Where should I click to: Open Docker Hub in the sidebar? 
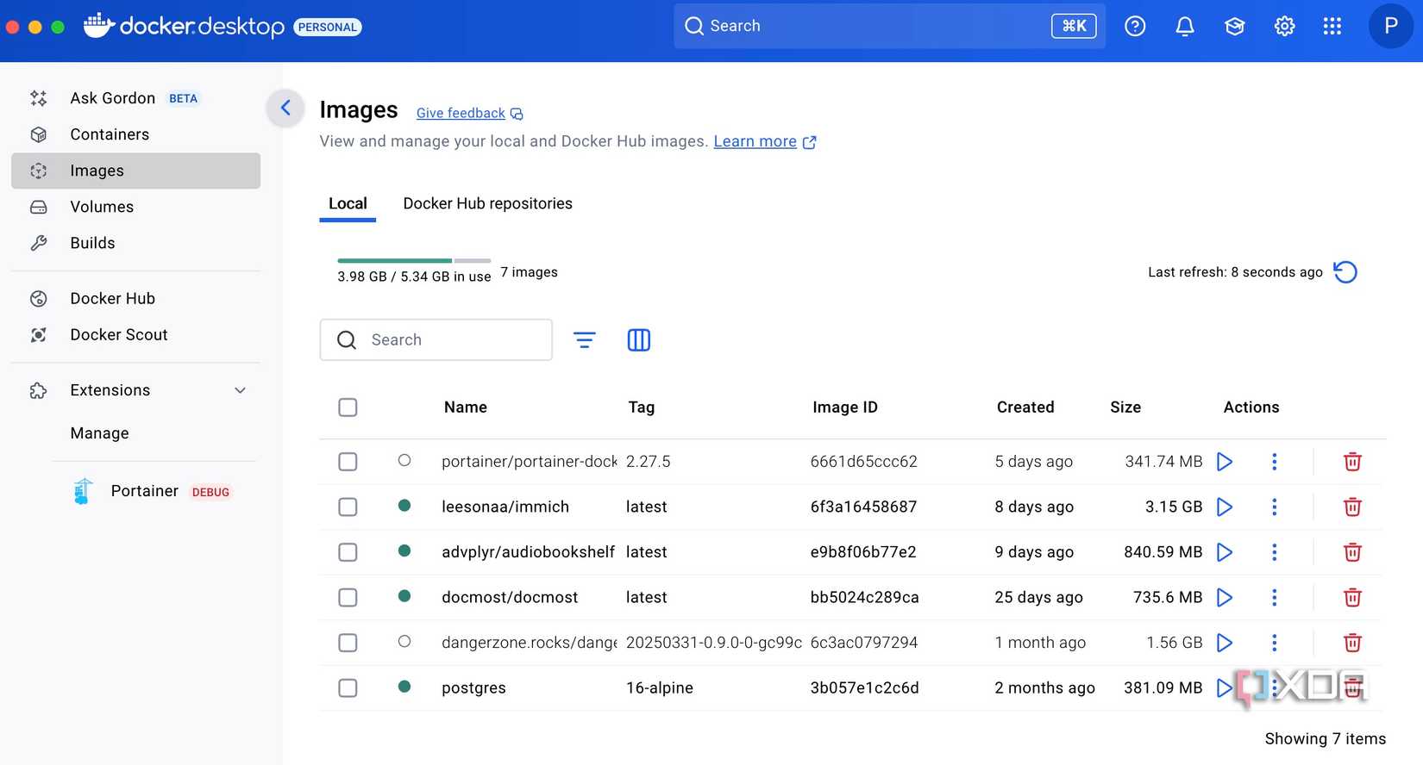135,299
